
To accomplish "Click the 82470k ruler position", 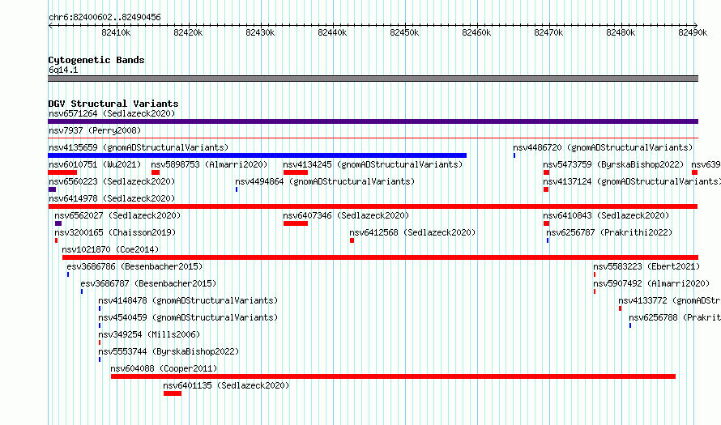I will point(549,32).
